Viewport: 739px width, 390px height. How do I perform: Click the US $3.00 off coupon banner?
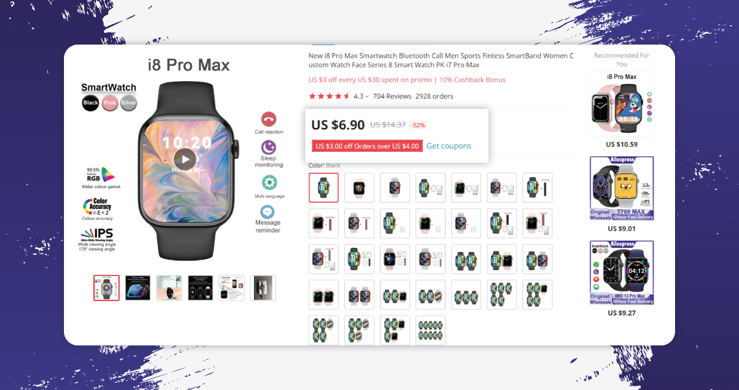coord(367,146)
